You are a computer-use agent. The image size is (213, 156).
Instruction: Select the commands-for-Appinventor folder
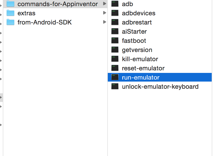pos(55,4)
